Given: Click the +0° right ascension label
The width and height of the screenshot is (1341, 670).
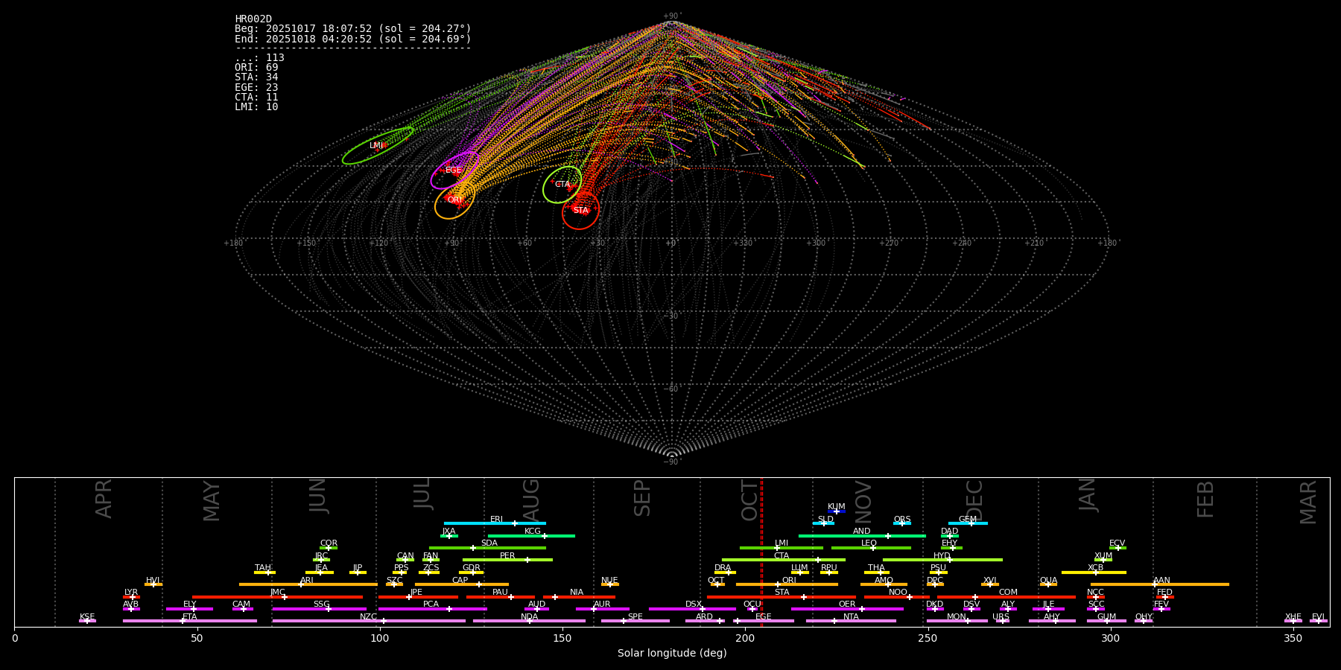Looking at the screenshot, I should tap(671, 243).
